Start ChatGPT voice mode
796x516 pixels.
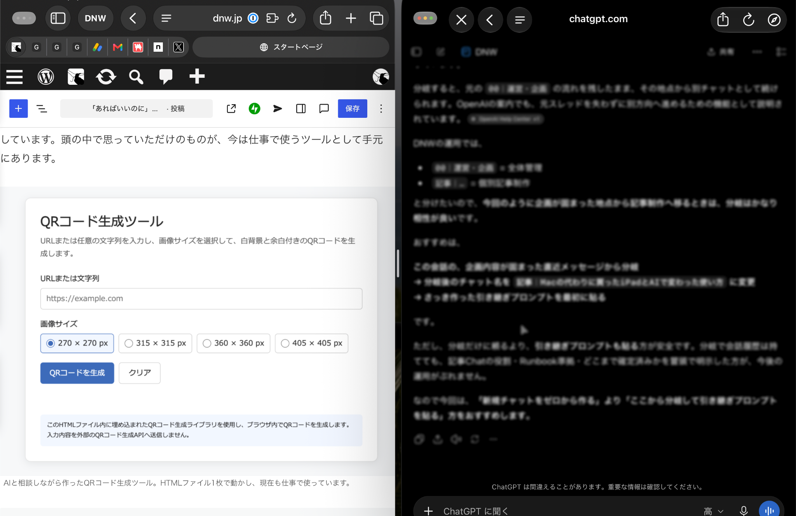(769, 510)
